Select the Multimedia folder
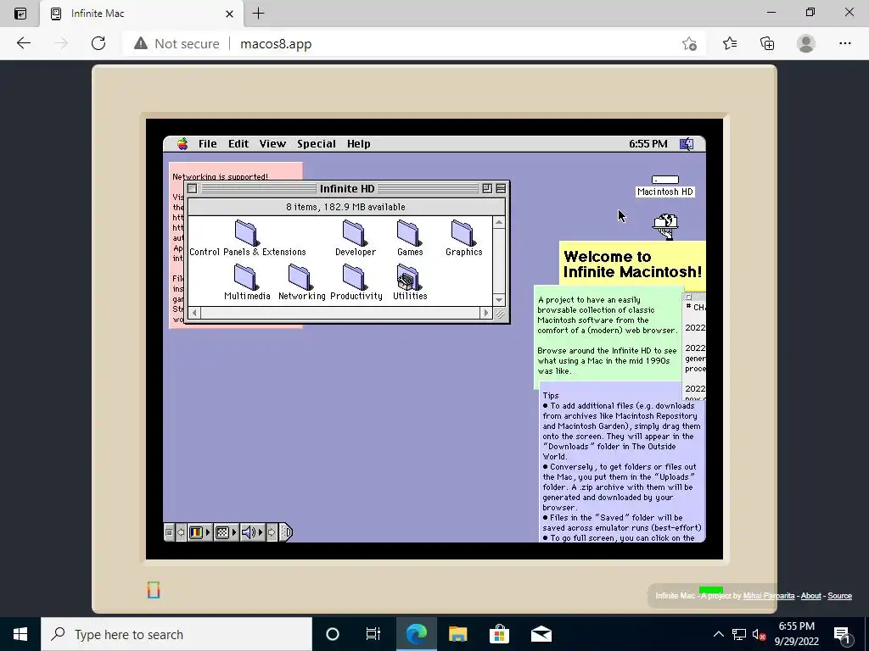This screenshot has height=651, width=869. coord(247,282)
